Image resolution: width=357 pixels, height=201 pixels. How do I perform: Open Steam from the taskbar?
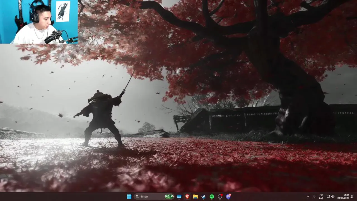204,197
